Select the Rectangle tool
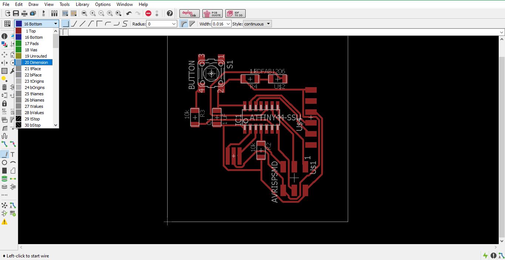505x260 pixels. click(x=4, y=171)
